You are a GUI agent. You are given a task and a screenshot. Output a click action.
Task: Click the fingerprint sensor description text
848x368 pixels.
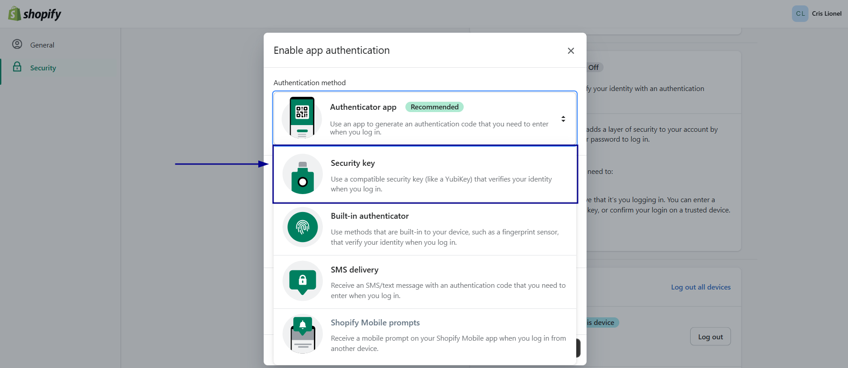point(445,237)
